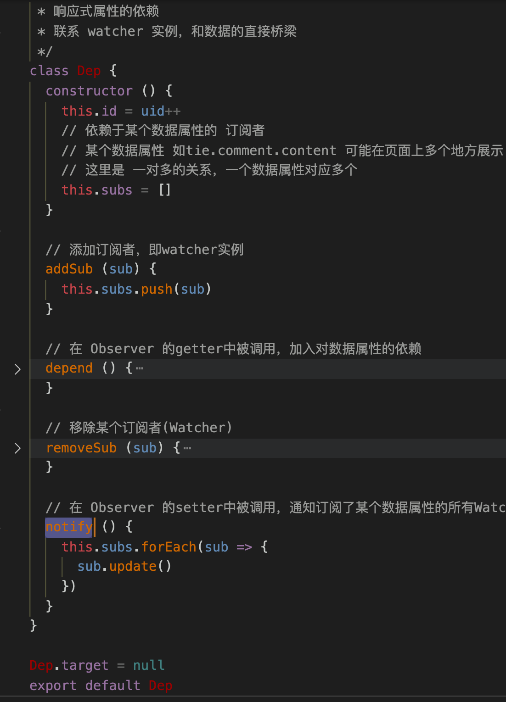The width and height of the screenshot is (506, 702).
Task: Click uid++ in the constructor
Action: point(161,111)
